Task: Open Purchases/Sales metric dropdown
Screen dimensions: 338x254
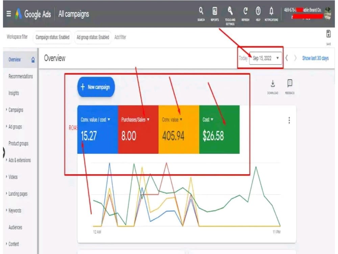Action: pos(136,120)
